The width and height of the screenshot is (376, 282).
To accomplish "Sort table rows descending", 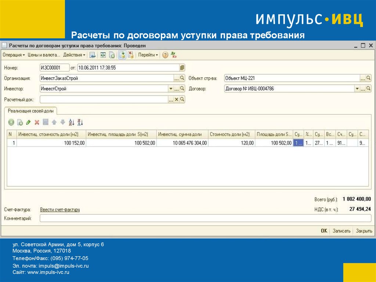I will pos(80,122).
